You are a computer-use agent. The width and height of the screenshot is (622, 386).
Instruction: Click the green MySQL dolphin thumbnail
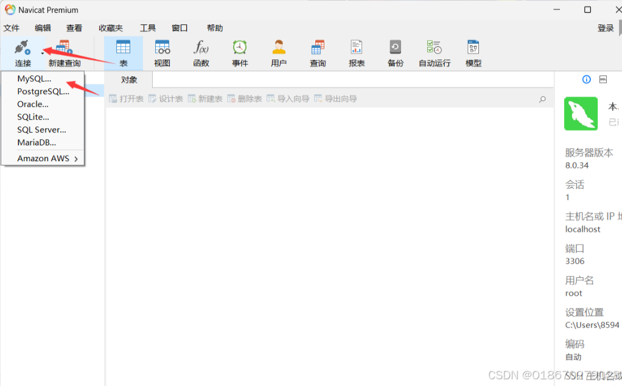581,113
